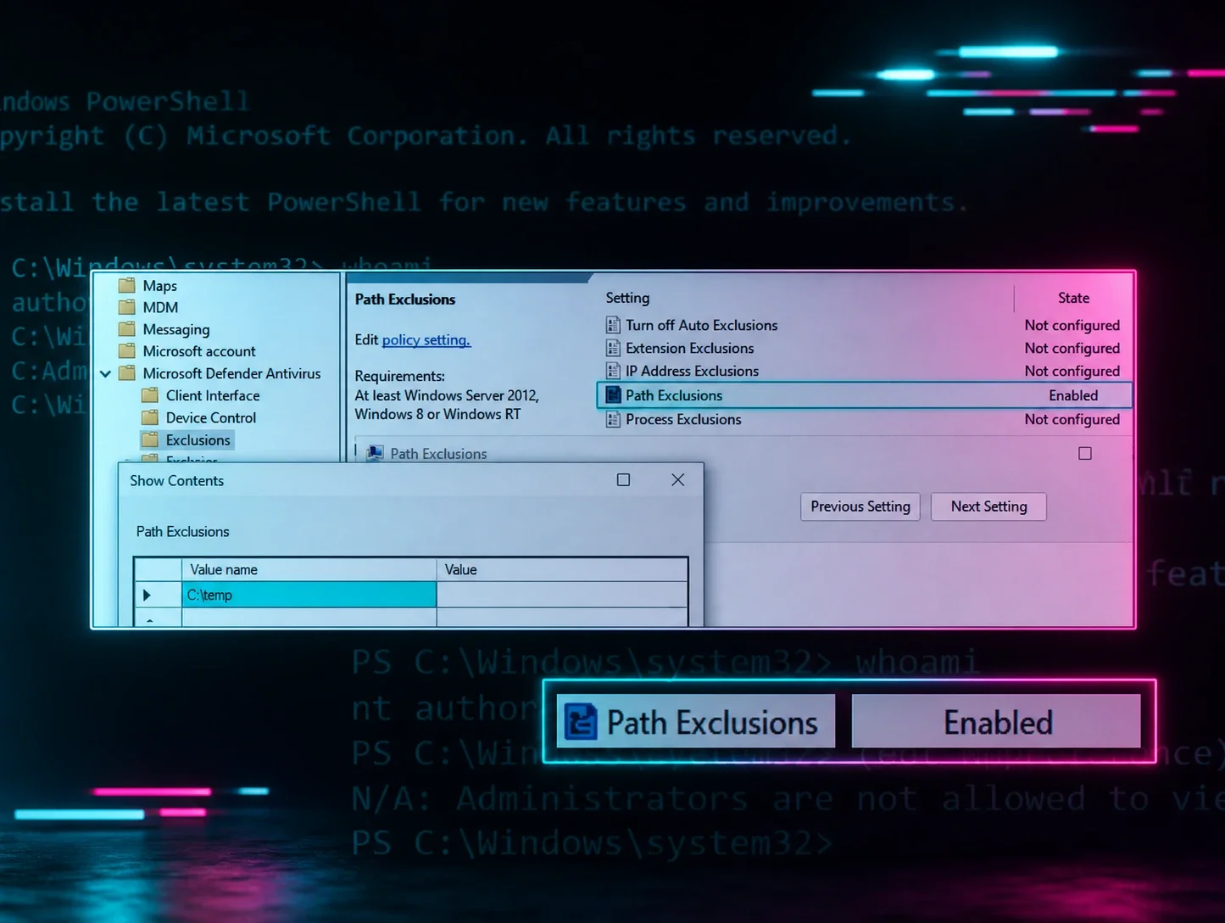1225x923 pixels.
Task: Click the icon beside the Path Exclusions dialog title
Action: 375,454
